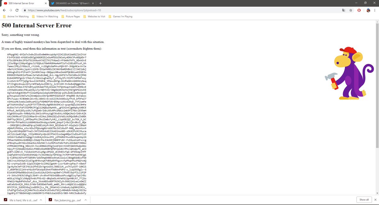Click the scrollbar up arrow

(x=377, y=21)
